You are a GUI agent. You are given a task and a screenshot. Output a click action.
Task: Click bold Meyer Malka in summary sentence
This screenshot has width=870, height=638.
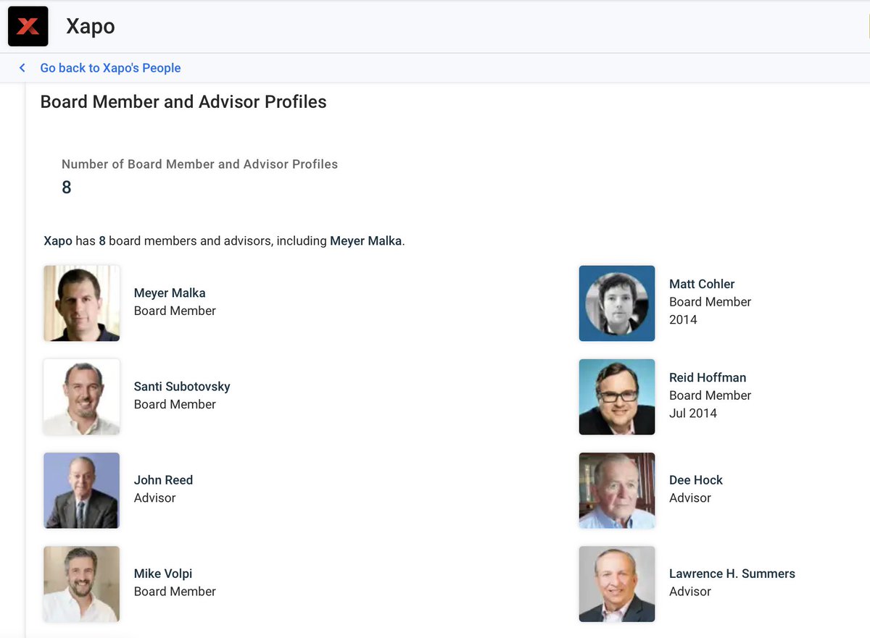(x=365, y=241)
